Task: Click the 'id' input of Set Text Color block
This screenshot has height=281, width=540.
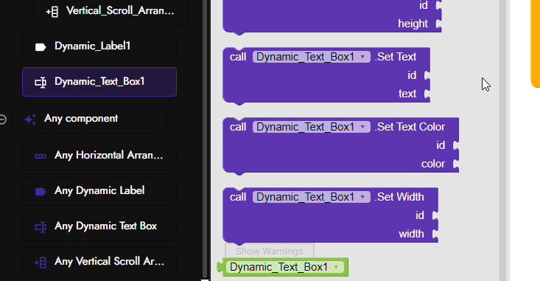Action: pyautogui.click(x=456, y=145)
